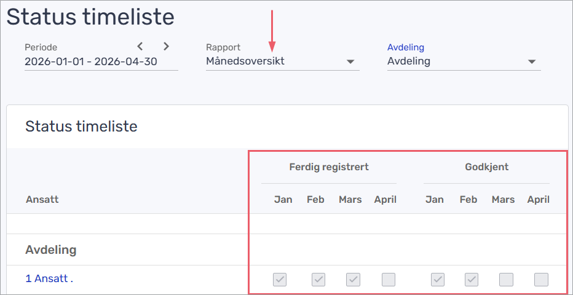Image resolution: width=573 pixels, height=295 pixels.
Task: Click the Ferdig registrert group header
Action: click(329, 167)
